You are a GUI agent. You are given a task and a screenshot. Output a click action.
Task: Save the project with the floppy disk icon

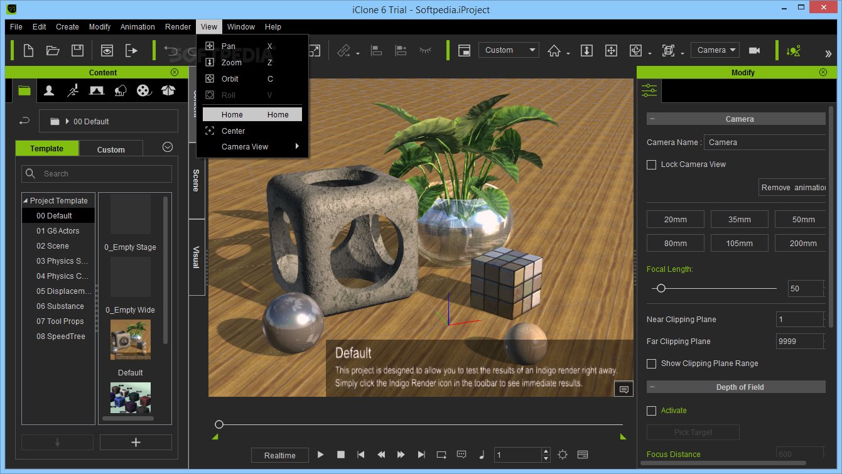click(x=77, y=50)
